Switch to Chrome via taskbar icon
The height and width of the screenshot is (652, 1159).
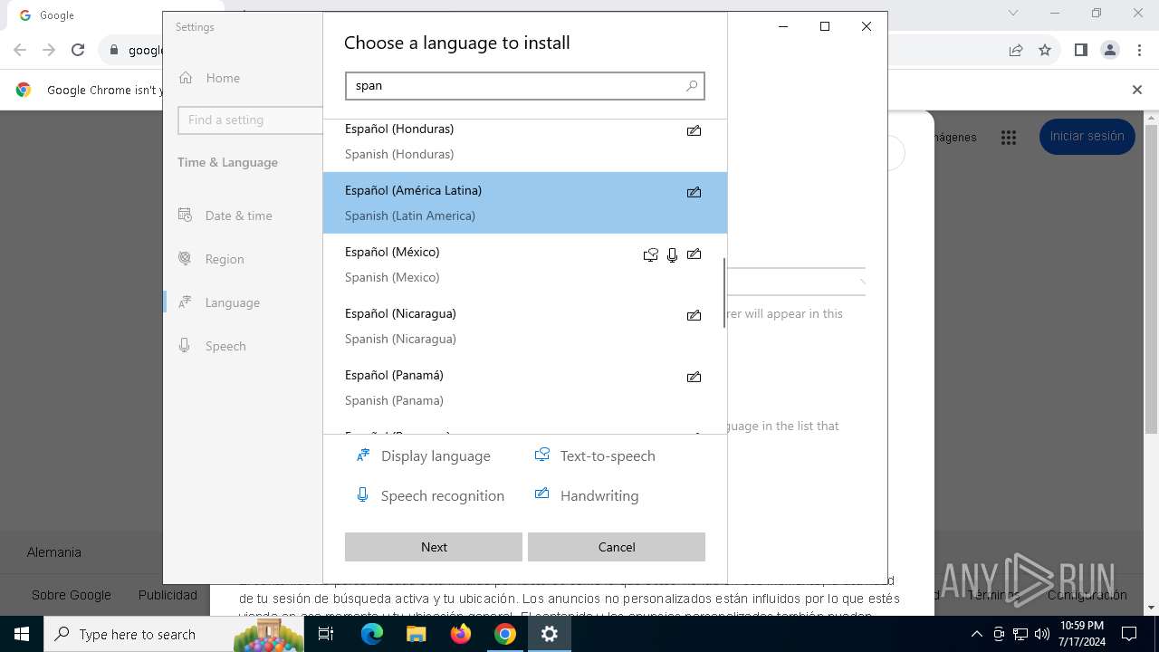[x=505, y=634]
